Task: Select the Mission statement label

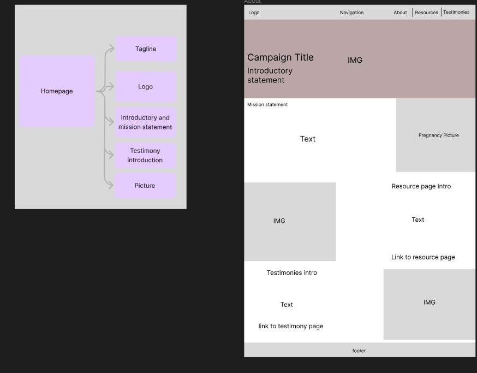Action: coord(267,104)
